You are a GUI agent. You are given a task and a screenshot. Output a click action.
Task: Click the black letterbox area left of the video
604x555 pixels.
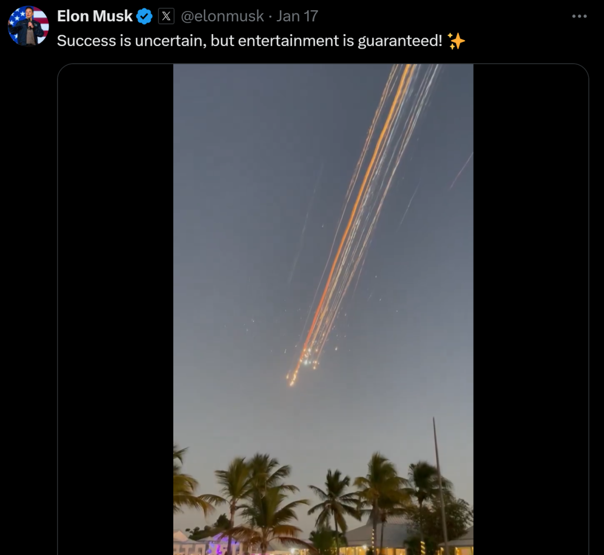[116, 309]
